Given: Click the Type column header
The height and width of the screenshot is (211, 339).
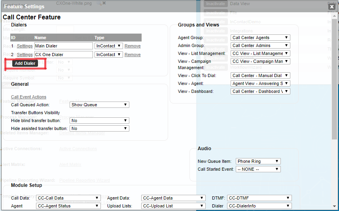Looking at the screenshot, I should pos(99,38).
